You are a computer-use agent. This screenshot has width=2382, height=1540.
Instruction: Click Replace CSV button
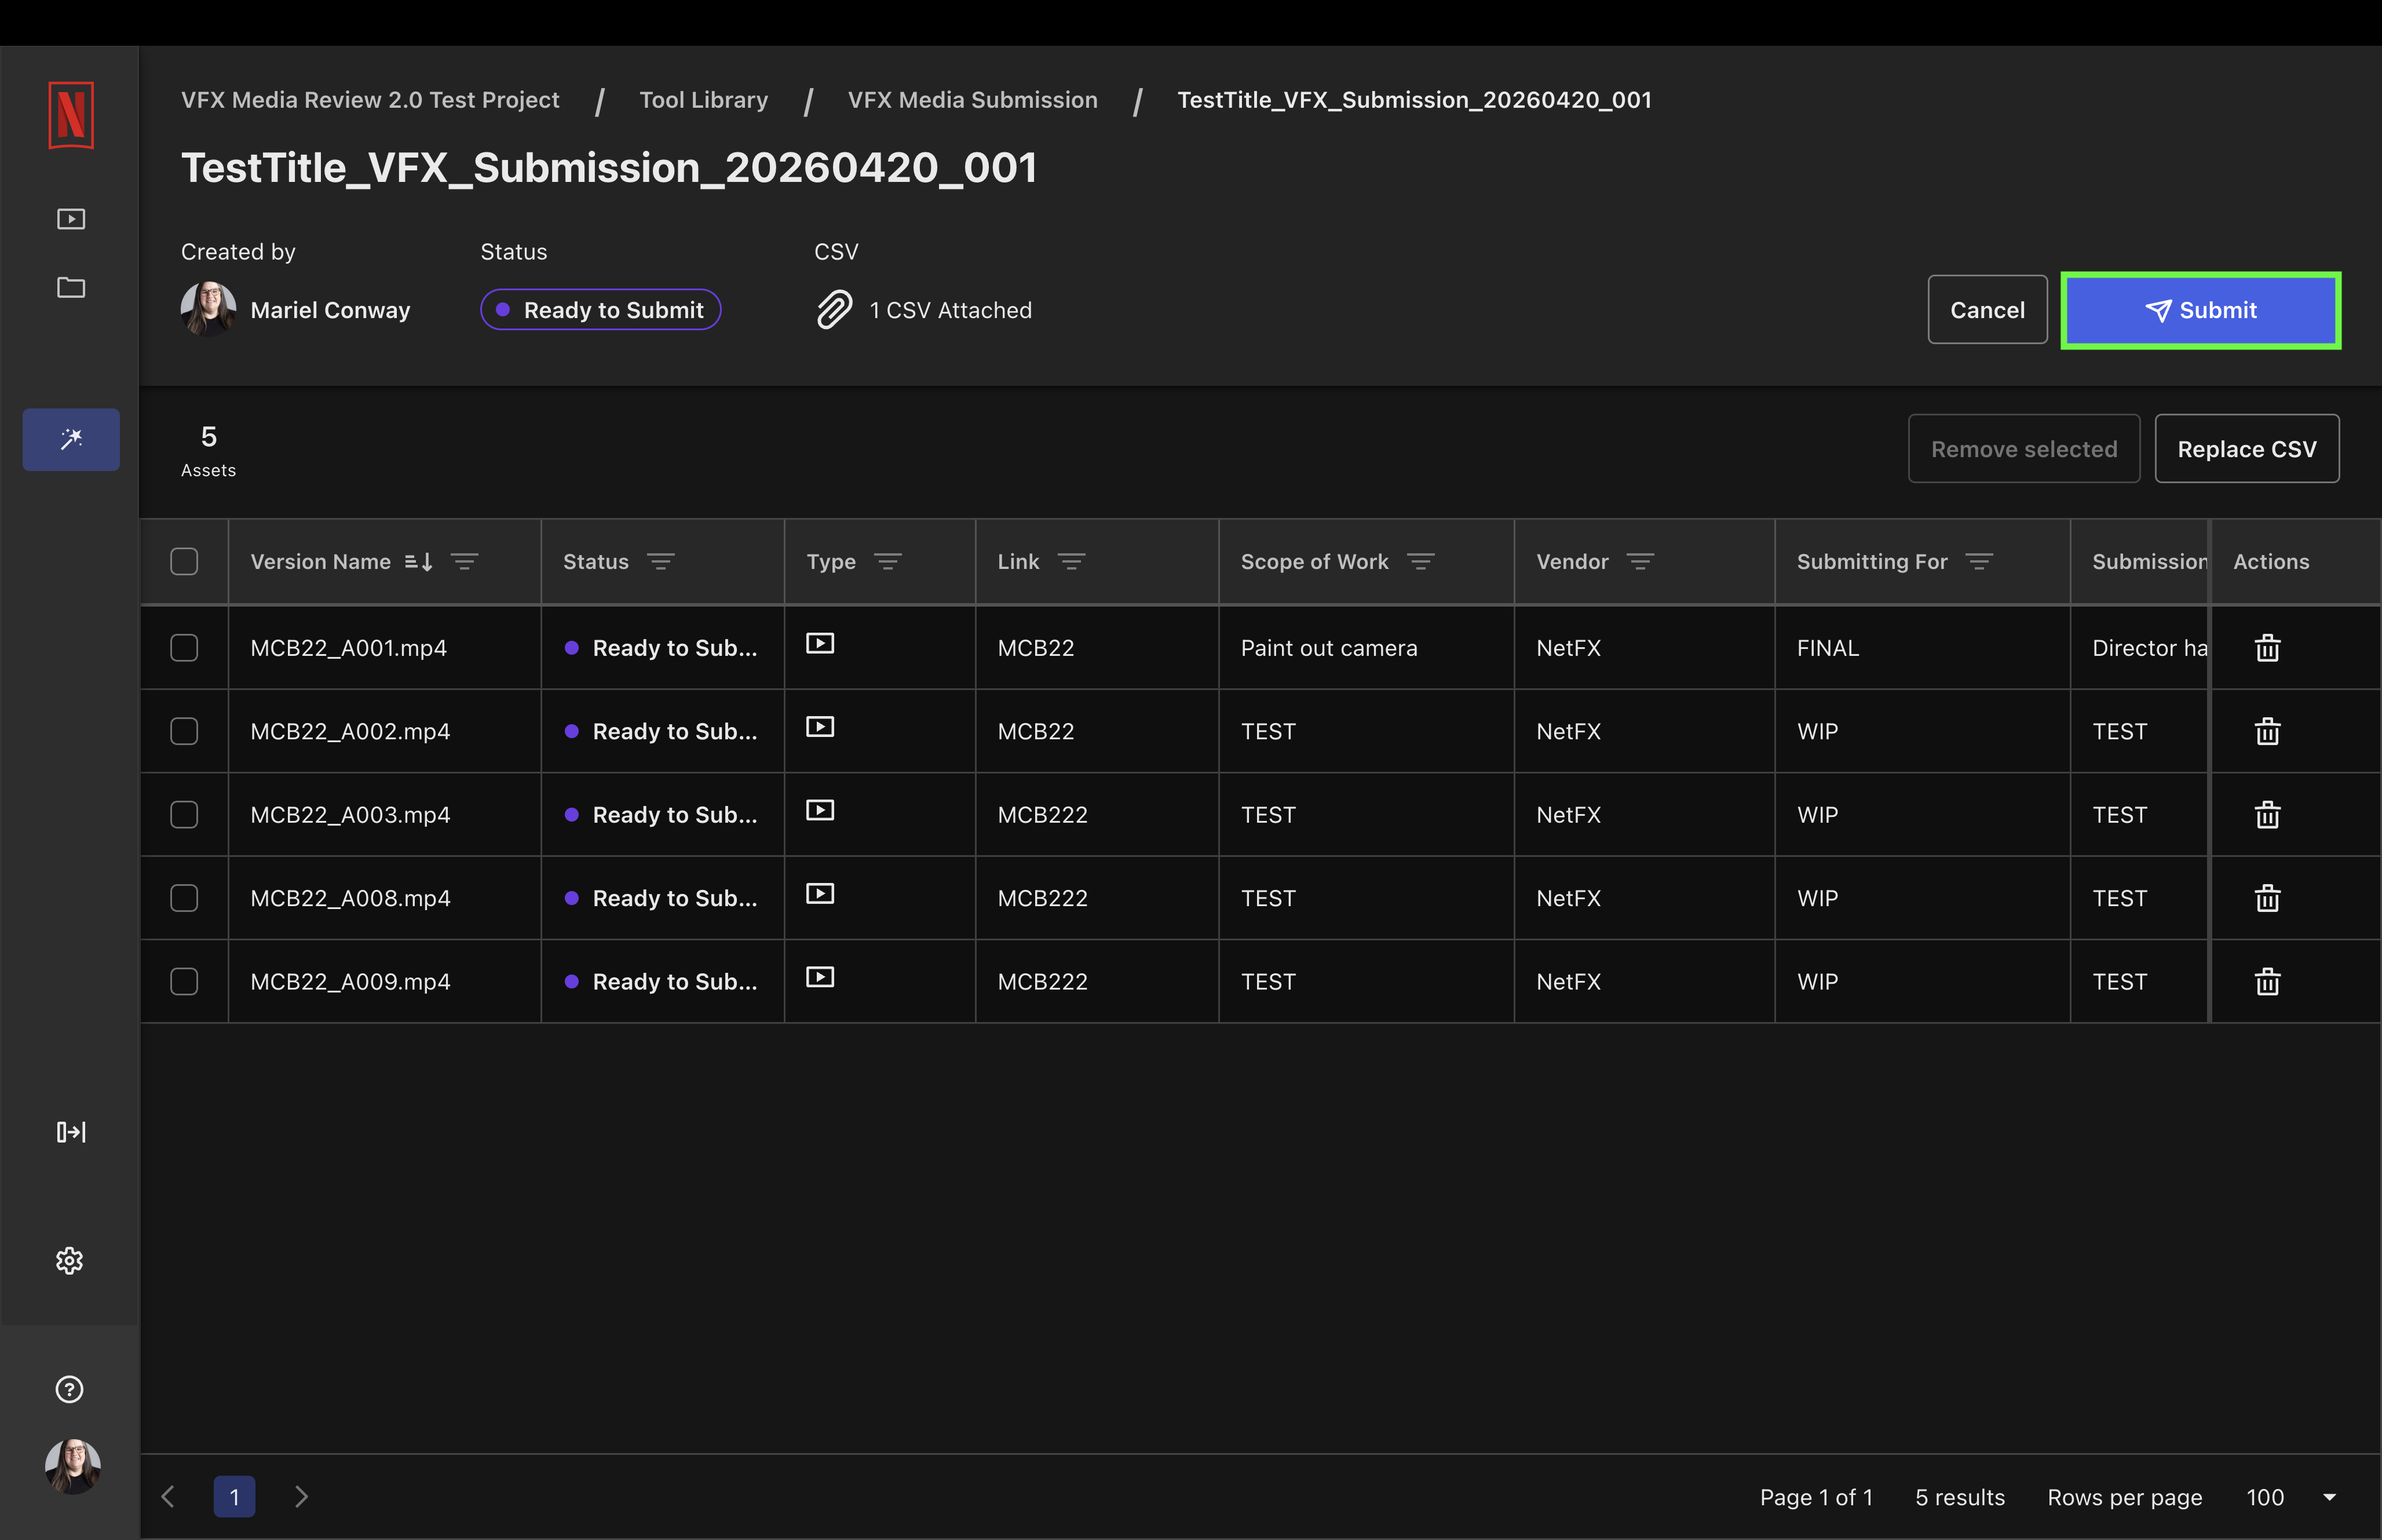pyautogui.click(x=2247, y=449)
